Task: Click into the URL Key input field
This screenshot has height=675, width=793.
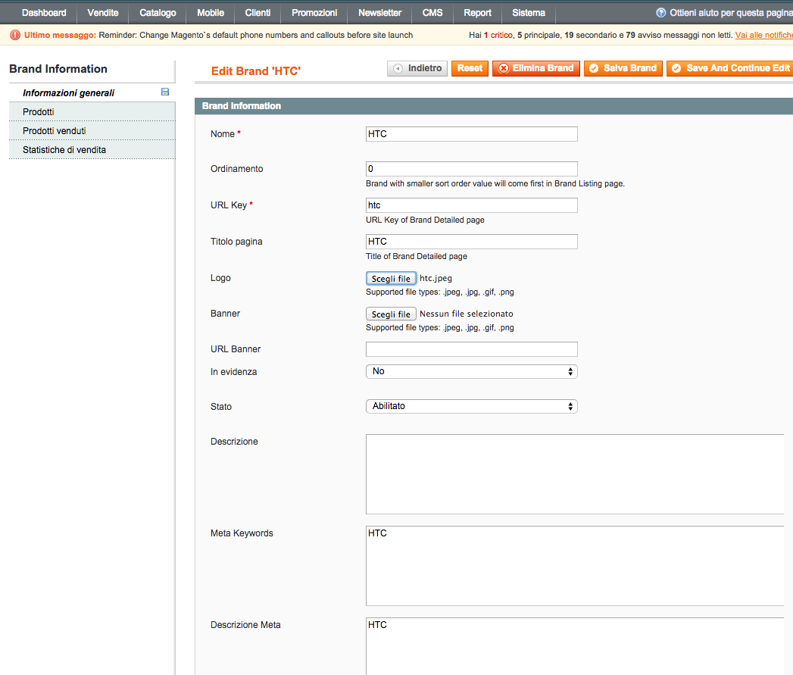Action: [x=471, y=205]
